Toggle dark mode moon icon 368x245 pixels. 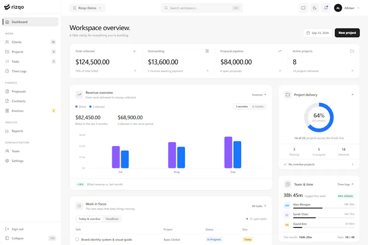click(315, 8)
